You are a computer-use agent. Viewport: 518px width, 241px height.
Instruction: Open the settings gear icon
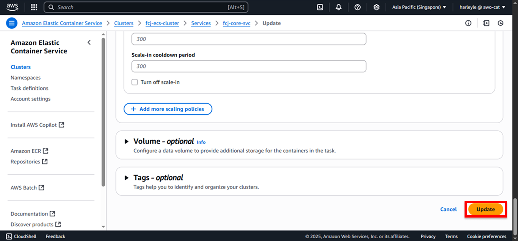pyautogui.click(x=377, y=7)
